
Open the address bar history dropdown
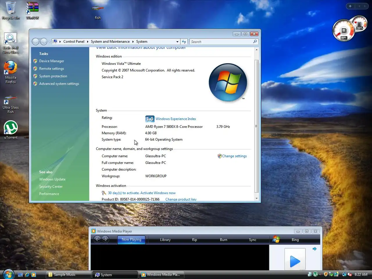pyautogui.click(x=177, y=42)
